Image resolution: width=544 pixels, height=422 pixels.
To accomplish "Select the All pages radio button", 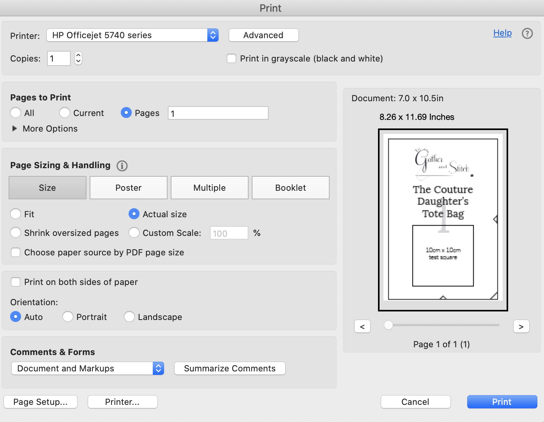I will pos(16,113).
